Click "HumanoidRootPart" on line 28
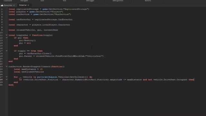 point(85,80)
